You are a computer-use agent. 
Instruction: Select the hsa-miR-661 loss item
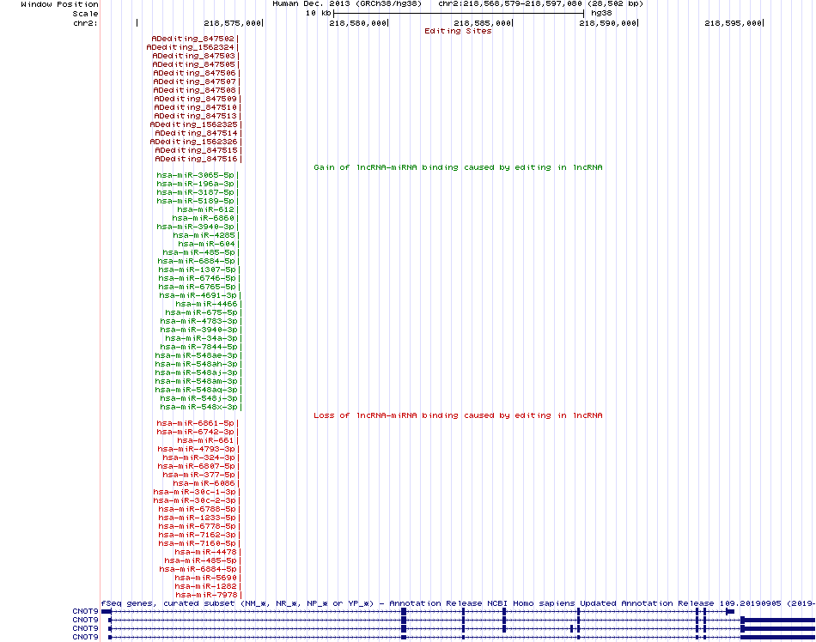click(x=206, y=440)
